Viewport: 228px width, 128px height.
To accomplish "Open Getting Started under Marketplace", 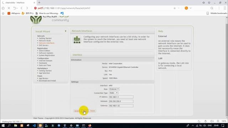I will [45, 71].
